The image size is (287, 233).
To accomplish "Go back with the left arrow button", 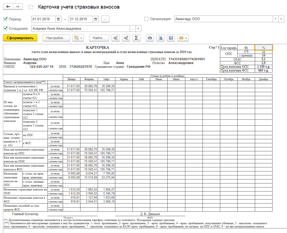I will [x=8, y=7].
